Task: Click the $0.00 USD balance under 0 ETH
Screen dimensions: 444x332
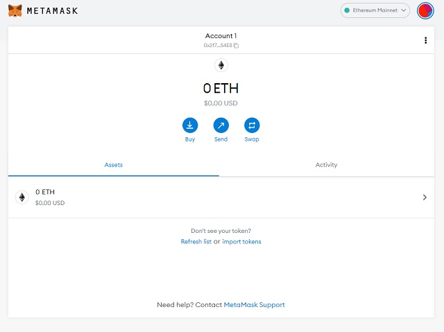Action: (221, 103)
